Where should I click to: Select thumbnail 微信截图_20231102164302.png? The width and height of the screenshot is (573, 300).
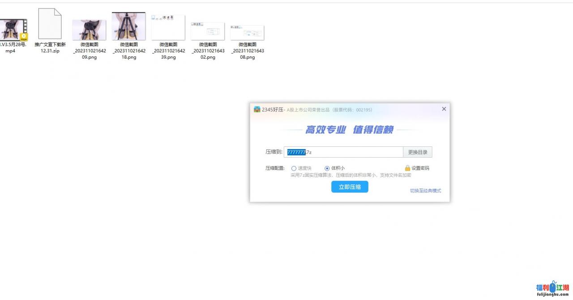(x=207, y=31)
